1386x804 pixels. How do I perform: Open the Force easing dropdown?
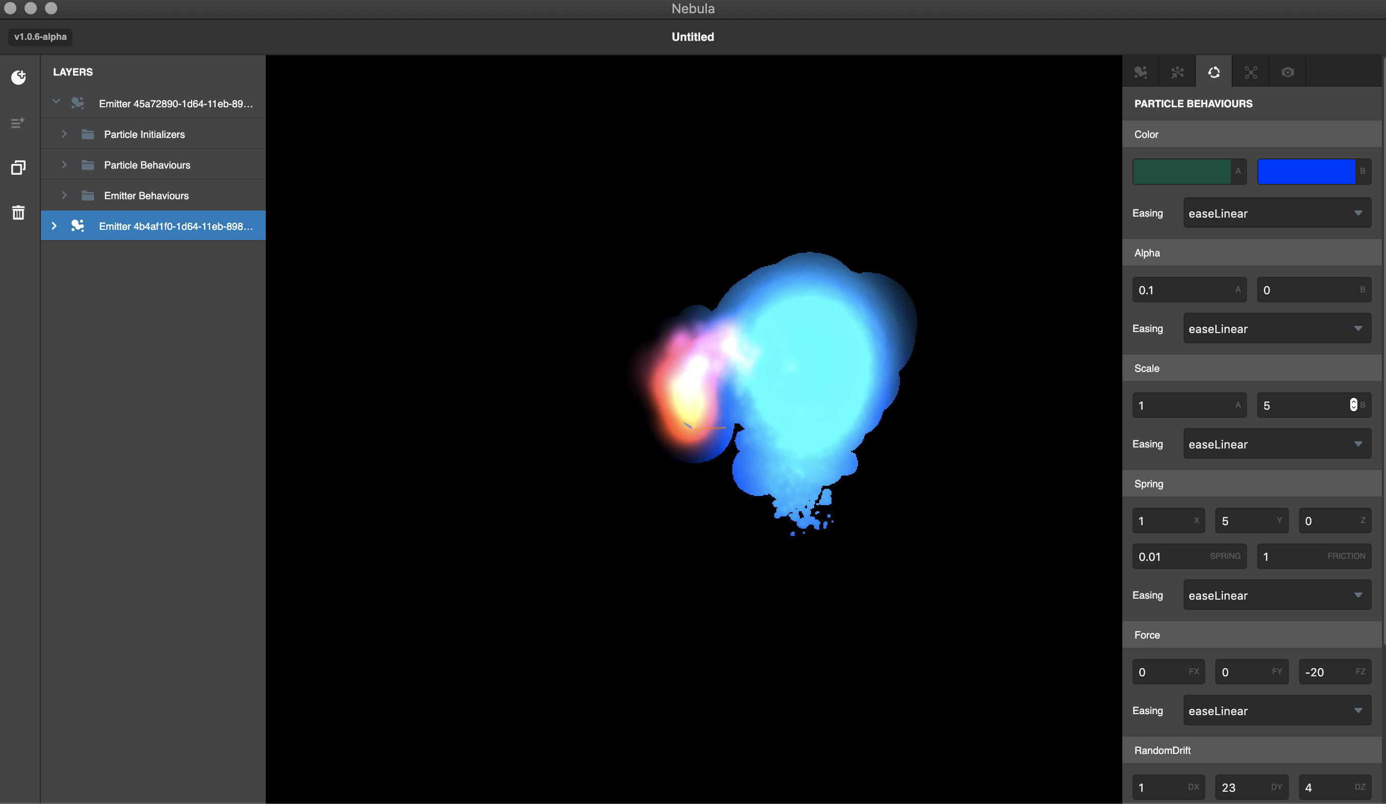1277,710
